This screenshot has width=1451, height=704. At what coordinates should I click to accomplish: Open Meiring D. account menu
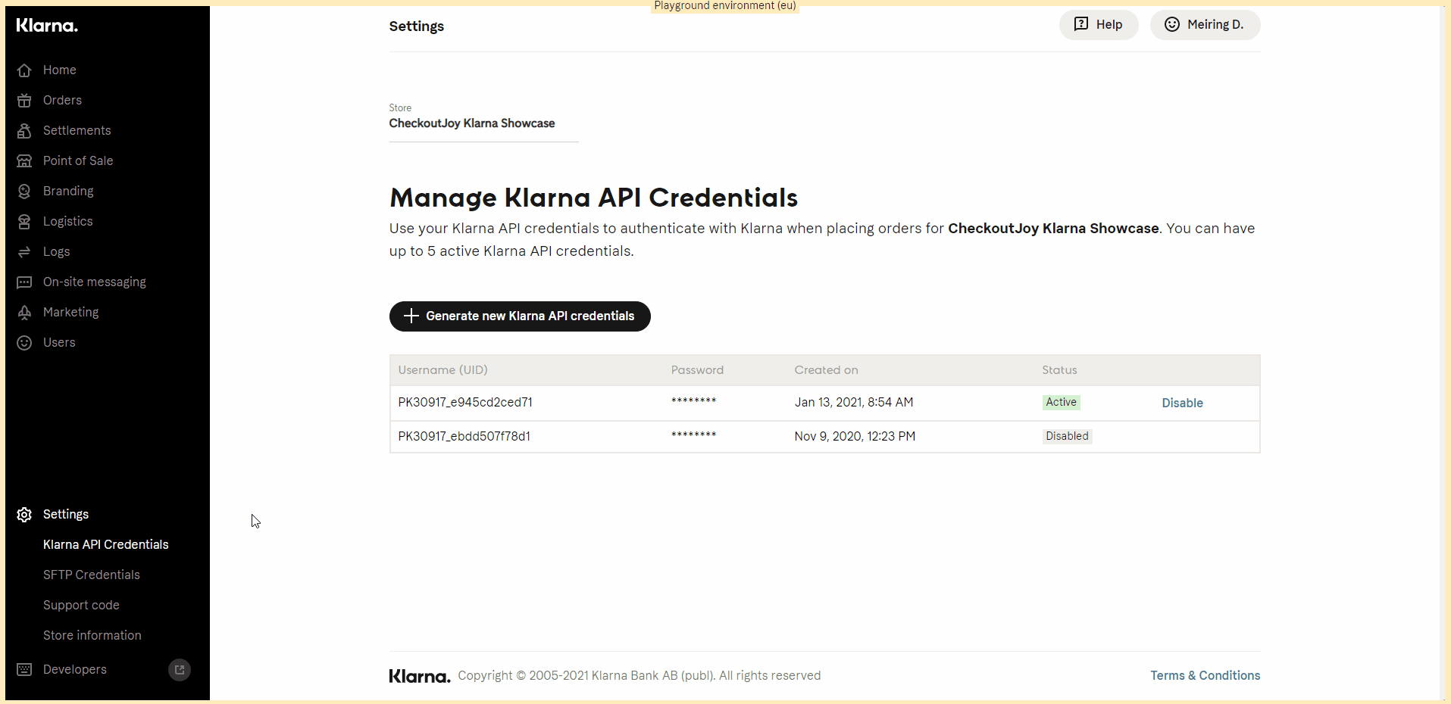pyautogui.click(x=1205, y=24)
